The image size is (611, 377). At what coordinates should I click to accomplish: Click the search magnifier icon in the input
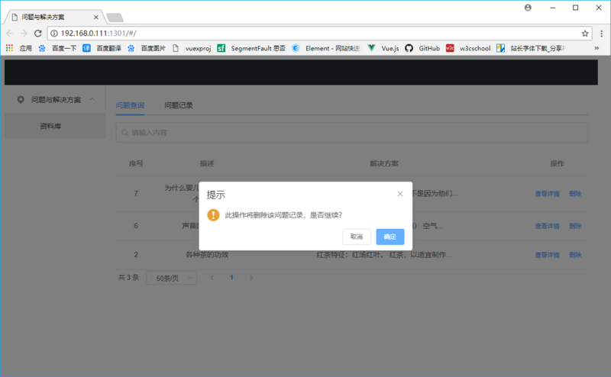pyautogui.click(x=124, y=133)
